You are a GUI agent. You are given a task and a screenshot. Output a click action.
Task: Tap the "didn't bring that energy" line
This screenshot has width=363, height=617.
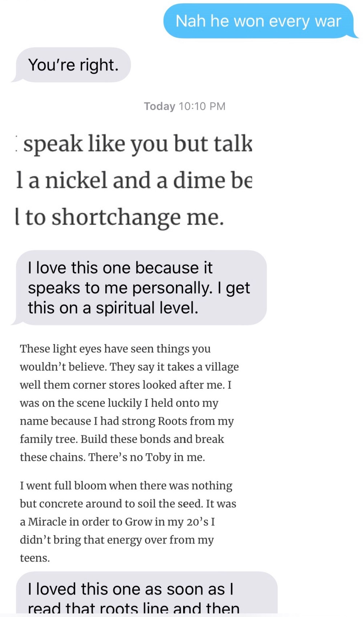coord(117,540)
